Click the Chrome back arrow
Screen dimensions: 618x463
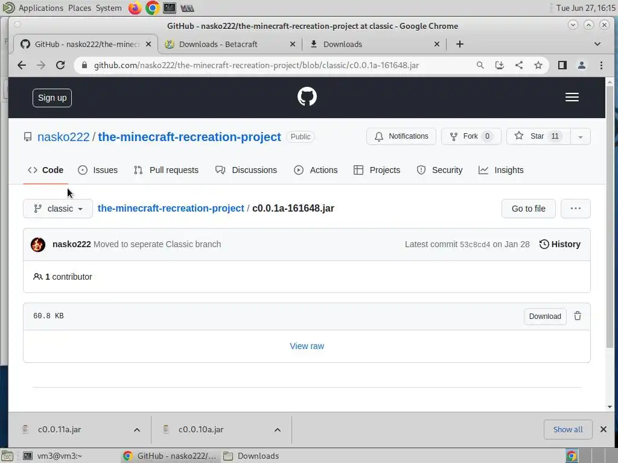click(22, 65)
